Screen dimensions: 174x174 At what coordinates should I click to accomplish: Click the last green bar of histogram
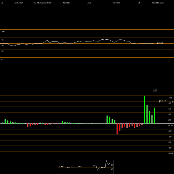click(x=155, y=116)
